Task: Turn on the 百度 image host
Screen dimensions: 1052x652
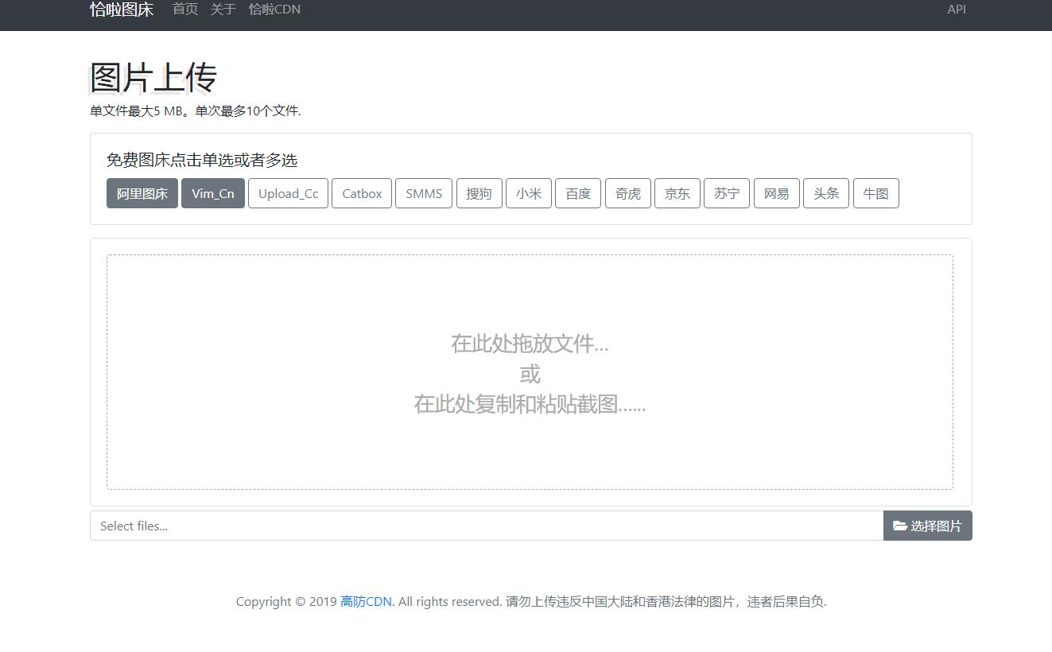Action: (x=578, y=193)
